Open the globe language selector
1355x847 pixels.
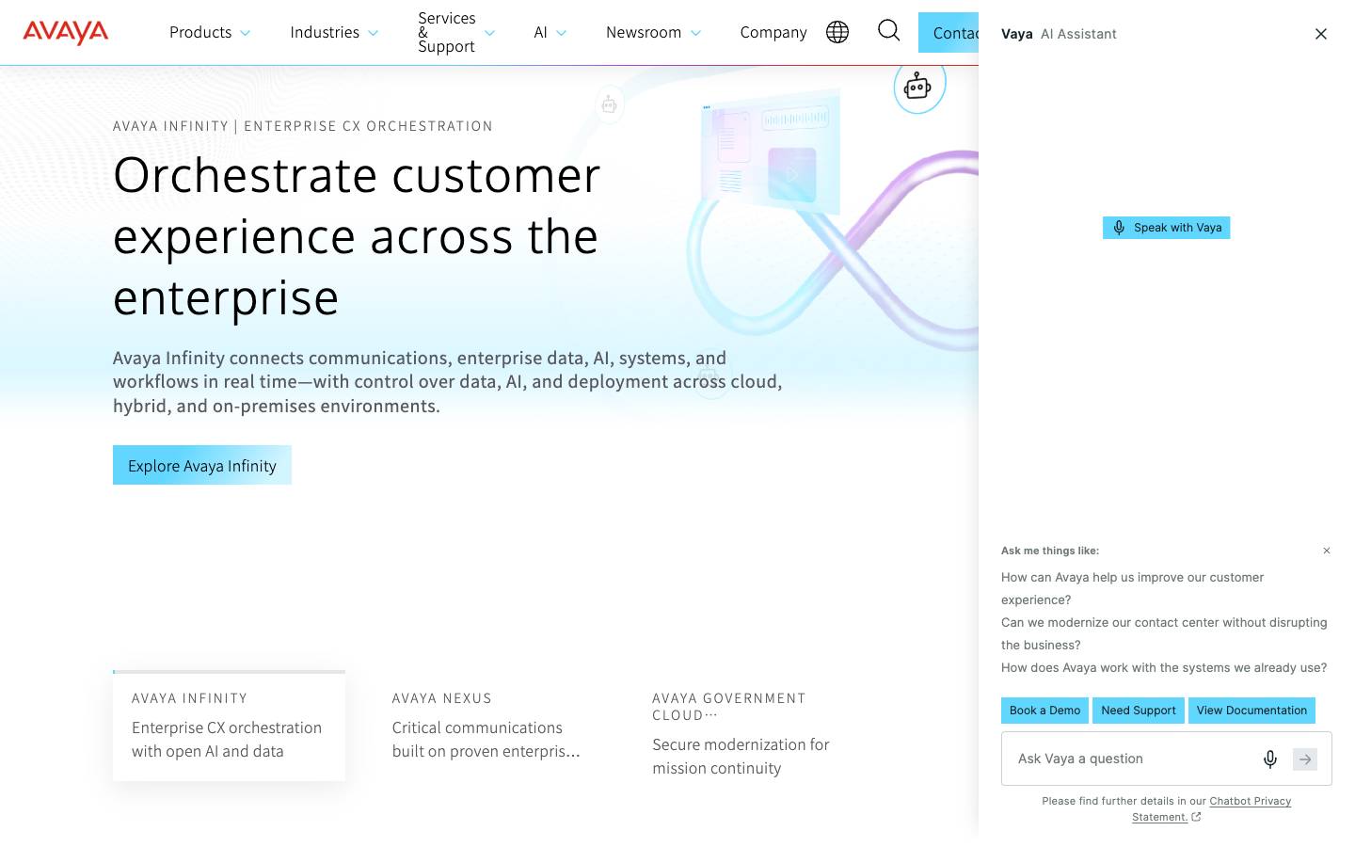pyautogui.click(x=837, y=32)
